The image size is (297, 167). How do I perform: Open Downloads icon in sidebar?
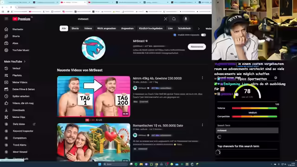[6, 110]
